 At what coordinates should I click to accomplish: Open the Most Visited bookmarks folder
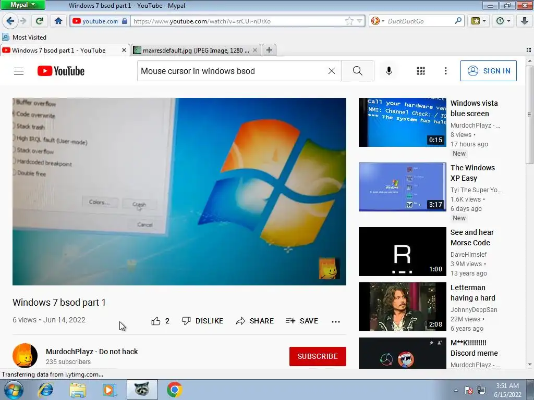(24, 37)
